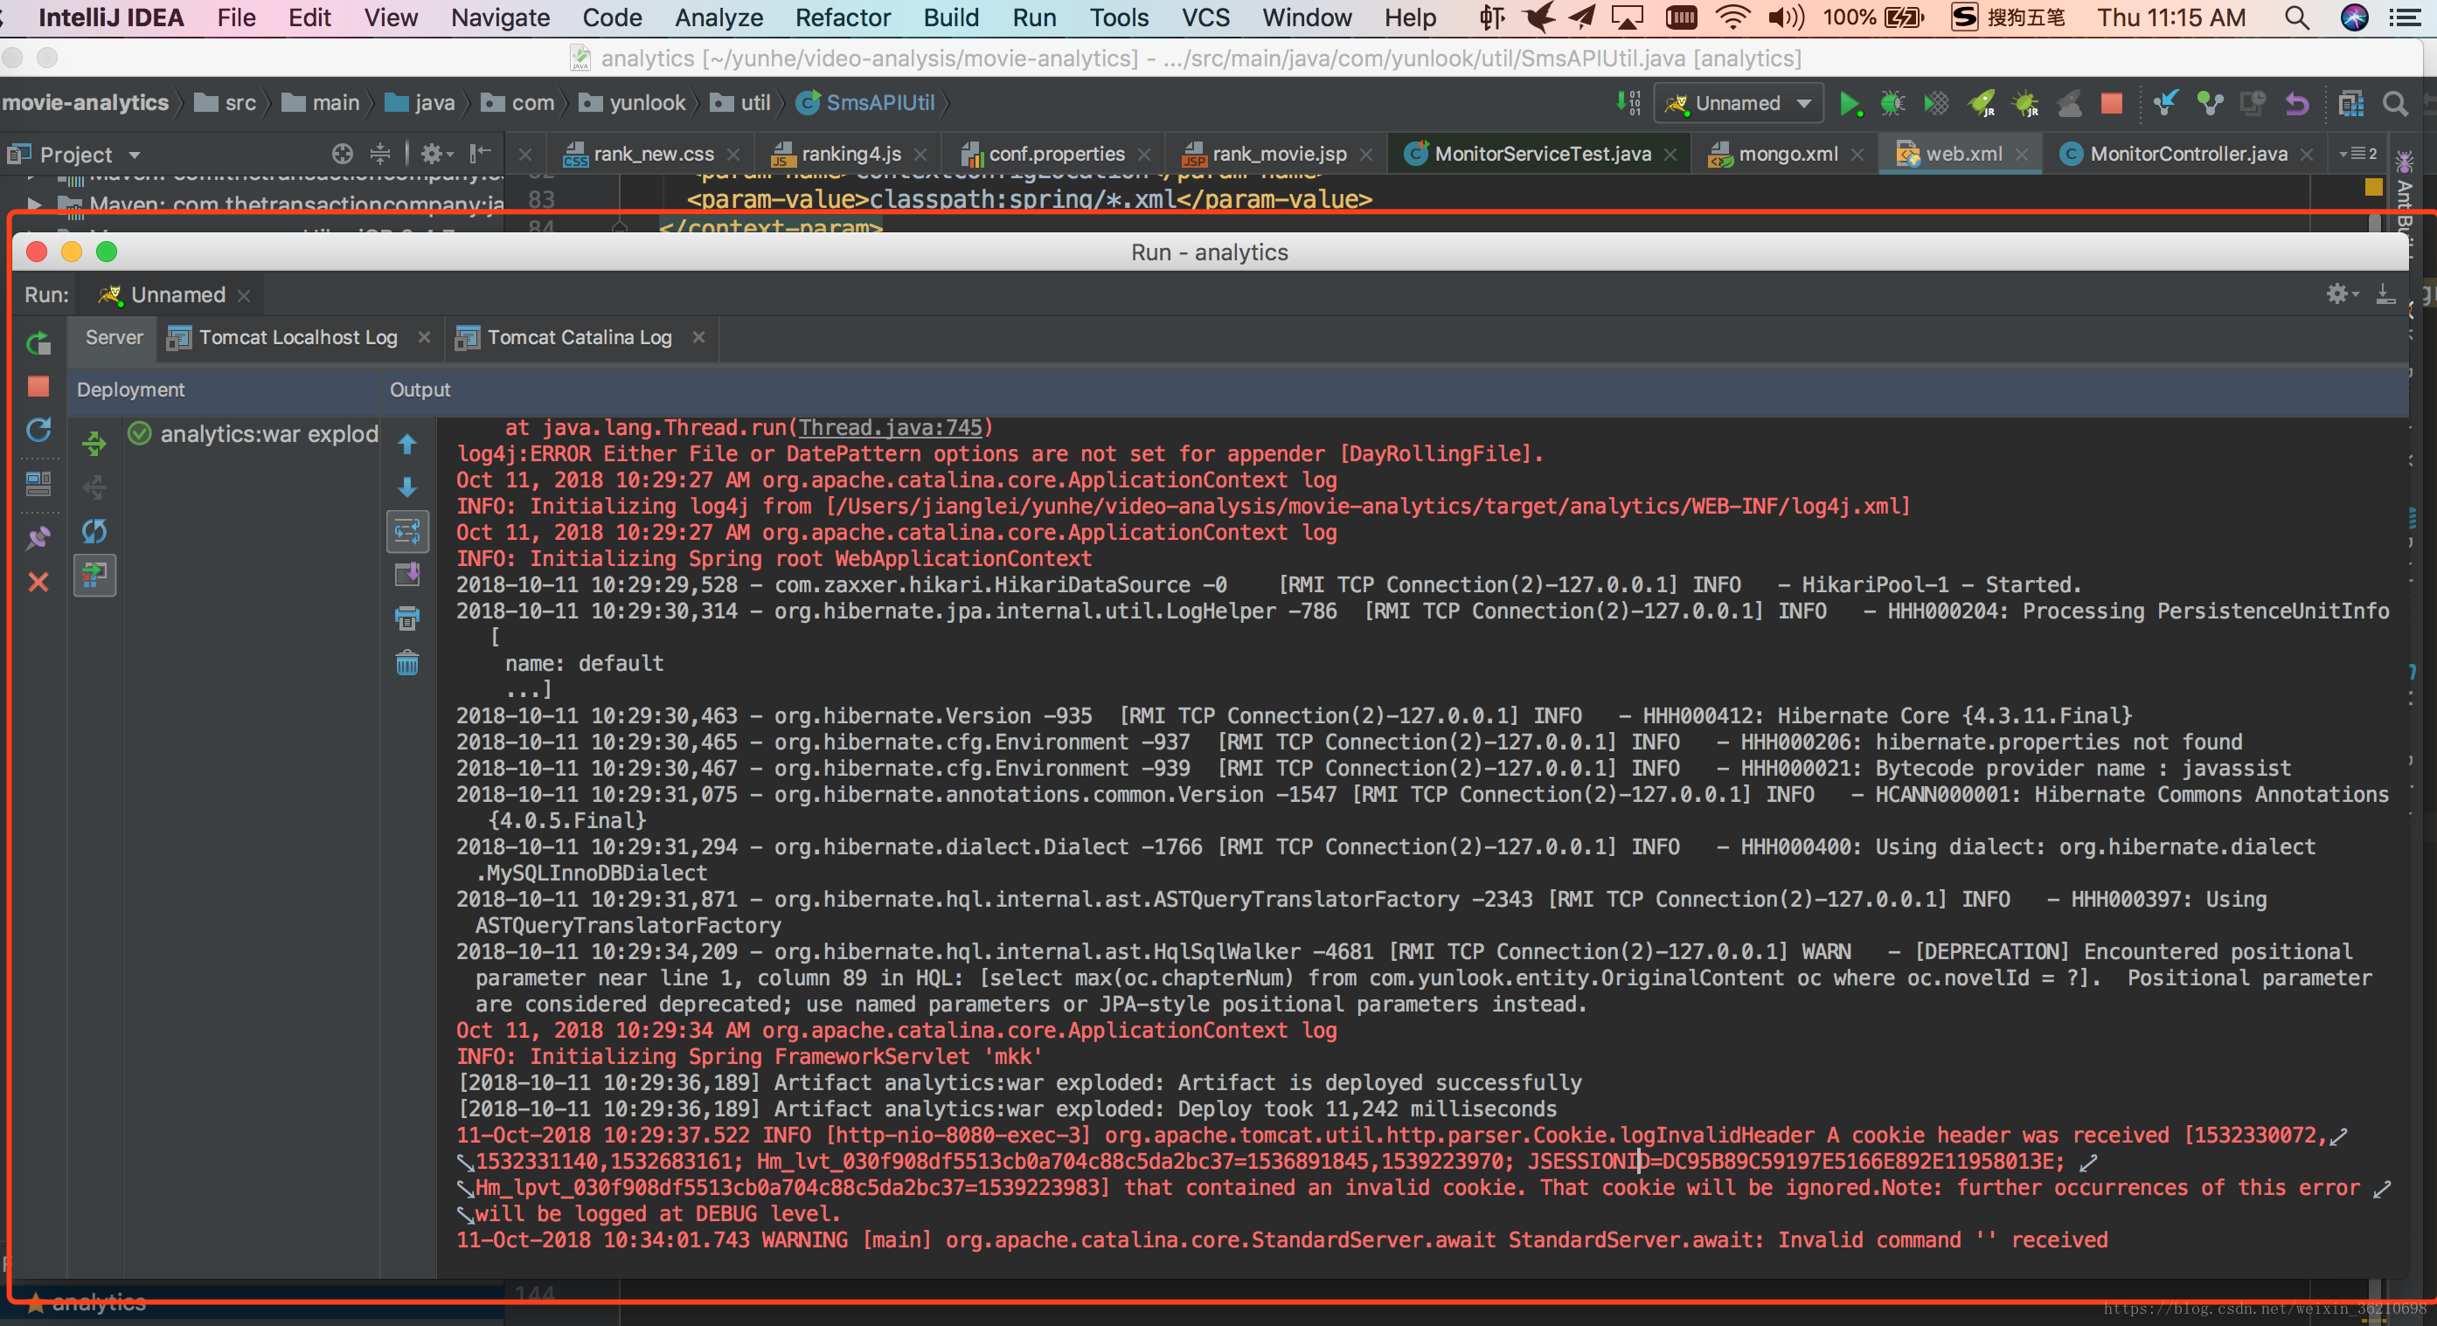
Task: Toggle scroll to end of console output
Action: 407,575
